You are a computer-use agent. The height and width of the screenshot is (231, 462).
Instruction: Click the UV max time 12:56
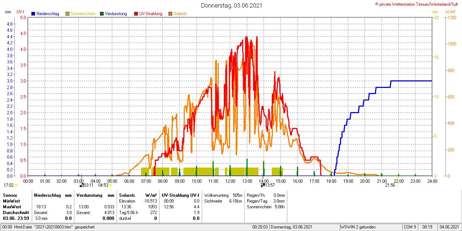(169, 206)
